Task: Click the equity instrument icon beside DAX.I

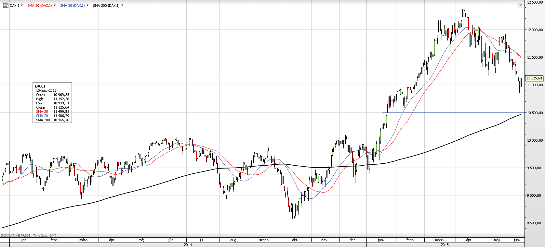Action: point(6,5)
